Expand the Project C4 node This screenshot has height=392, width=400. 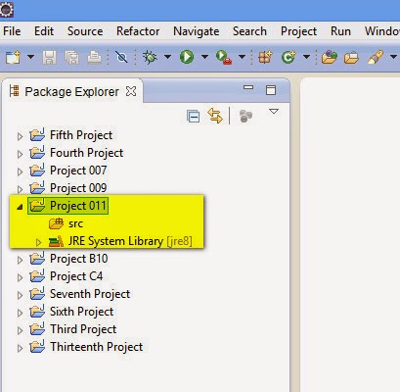click(x=20, y=277)
